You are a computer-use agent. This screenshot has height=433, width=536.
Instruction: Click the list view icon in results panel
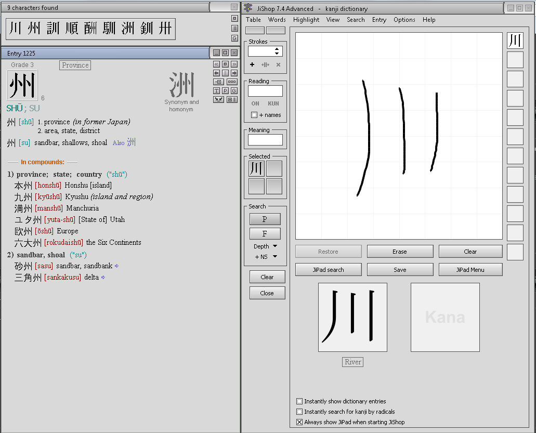234,29
